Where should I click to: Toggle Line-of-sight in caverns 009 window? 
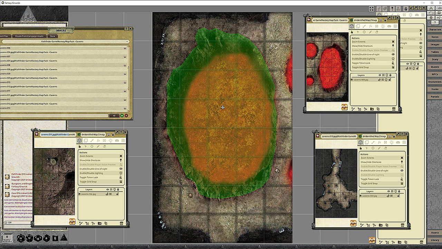tap(373, 54)
